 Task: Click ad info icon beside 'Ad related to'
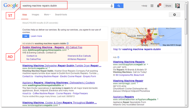point(68,43)
